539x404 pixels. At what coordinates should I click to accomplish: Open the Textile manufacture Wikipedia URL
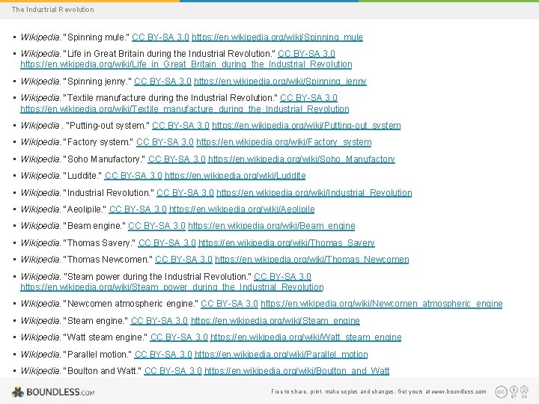185,109
